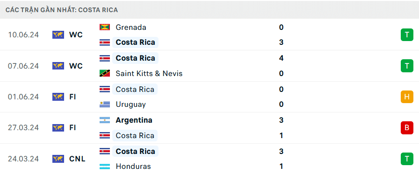Viewport: 419px width, 174px height.
Task: Click the Honduras flag icon
Action: click(105, 167)
